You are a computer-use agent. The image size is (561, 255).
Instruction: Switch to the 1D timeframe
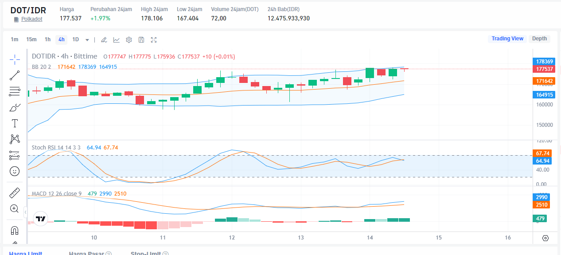point(76,39)
